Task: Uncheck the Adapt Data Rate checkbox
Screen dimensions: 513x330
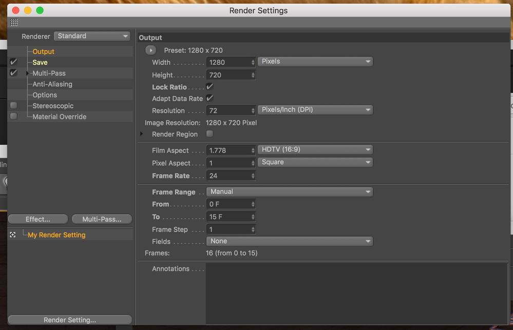Action: 210,98
